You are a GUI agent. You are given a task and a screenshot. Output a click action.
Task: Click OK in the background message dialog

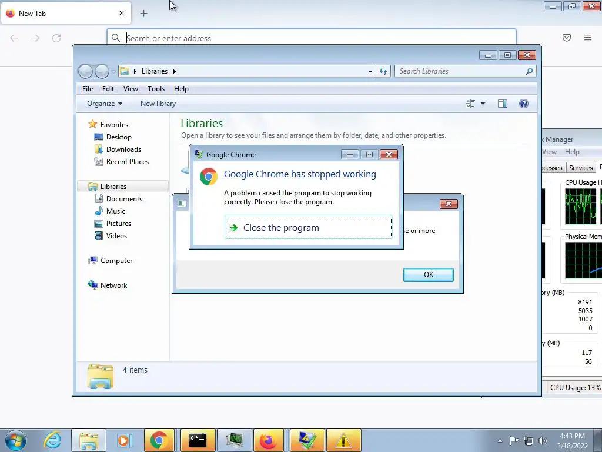(428, 274)
